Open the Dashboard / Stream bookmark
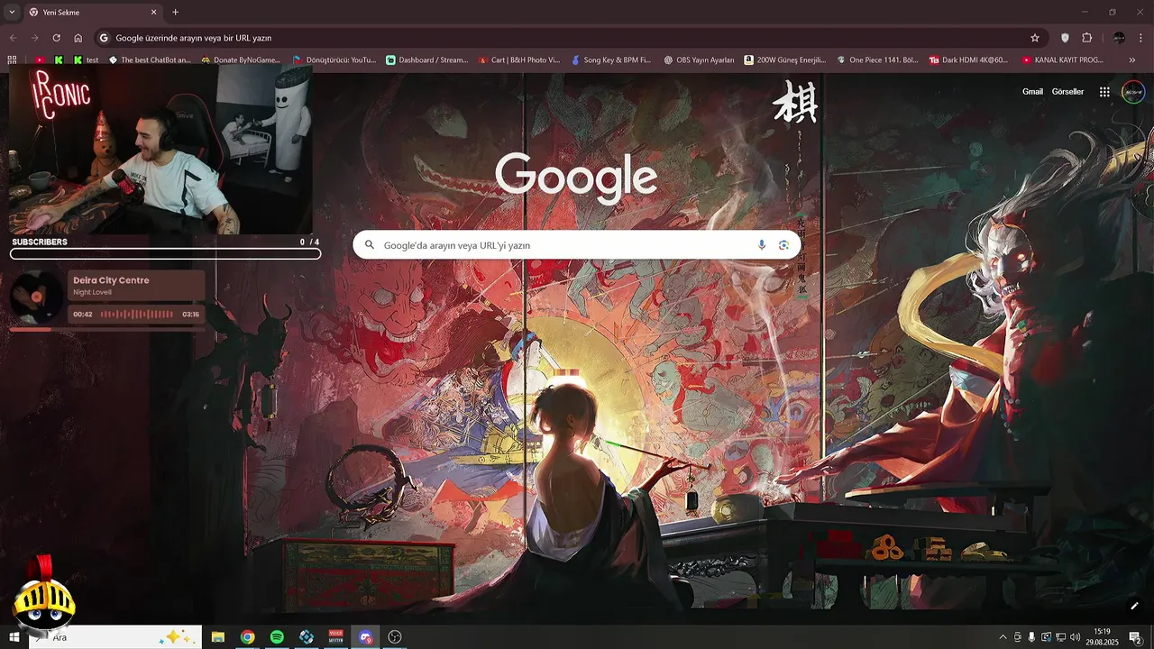The width and height of the screenshot is (1154, 649). 426,59
